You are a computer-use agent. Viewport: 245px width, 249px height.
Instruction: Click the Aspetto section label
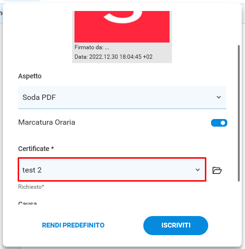[x=30, y=76]
